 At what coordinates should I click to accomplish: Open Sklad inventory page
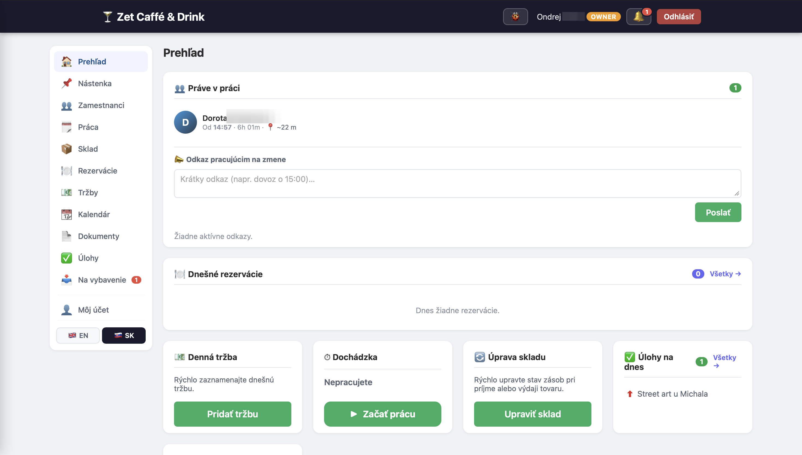coord(101,149)
